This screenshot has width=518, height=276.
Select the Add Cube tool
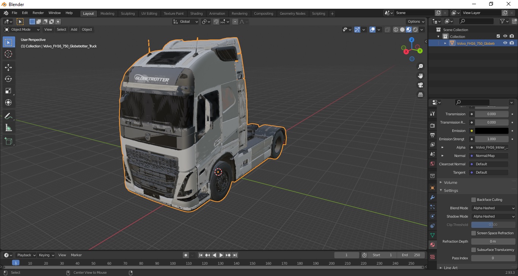click(x=8, y=141)
